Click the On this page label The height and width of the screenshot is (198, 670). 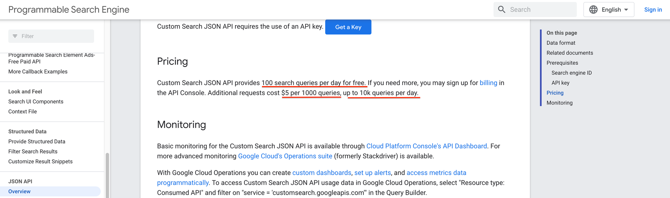click(x=562, y=33)
